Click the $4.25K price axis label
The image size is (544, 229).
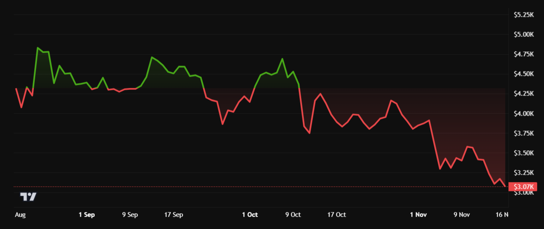[x=524, y=94]
